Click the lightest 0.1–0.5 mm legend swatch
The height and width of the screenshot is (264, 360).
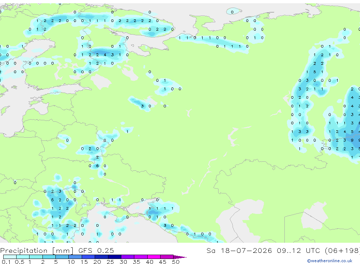pos(10,257)
